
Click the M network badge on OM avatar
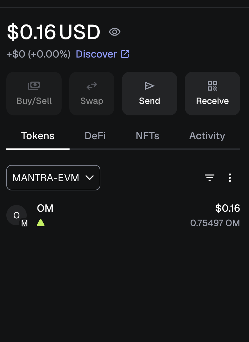point(24,223)
